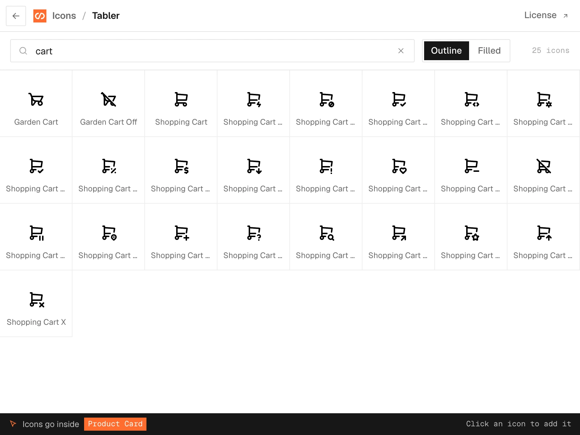Click the Product Card tag

115,424
